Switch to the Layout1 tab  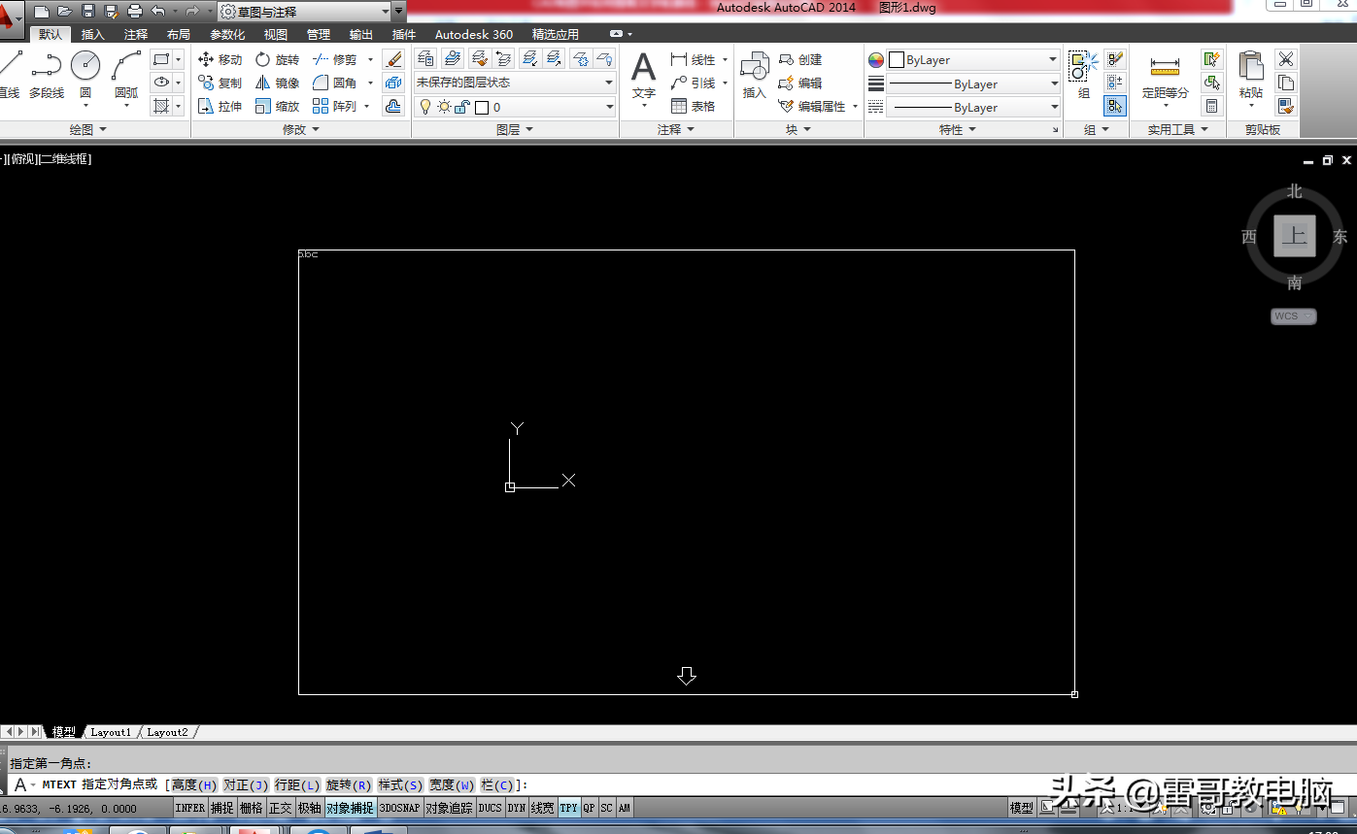coord(111,732)
